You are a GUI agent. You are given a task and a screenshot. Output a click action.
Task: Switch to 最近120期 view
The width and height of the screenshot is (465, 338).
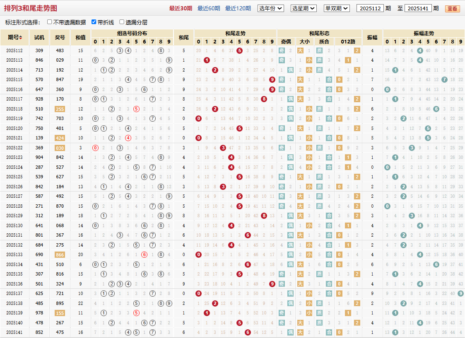(238, 8)
